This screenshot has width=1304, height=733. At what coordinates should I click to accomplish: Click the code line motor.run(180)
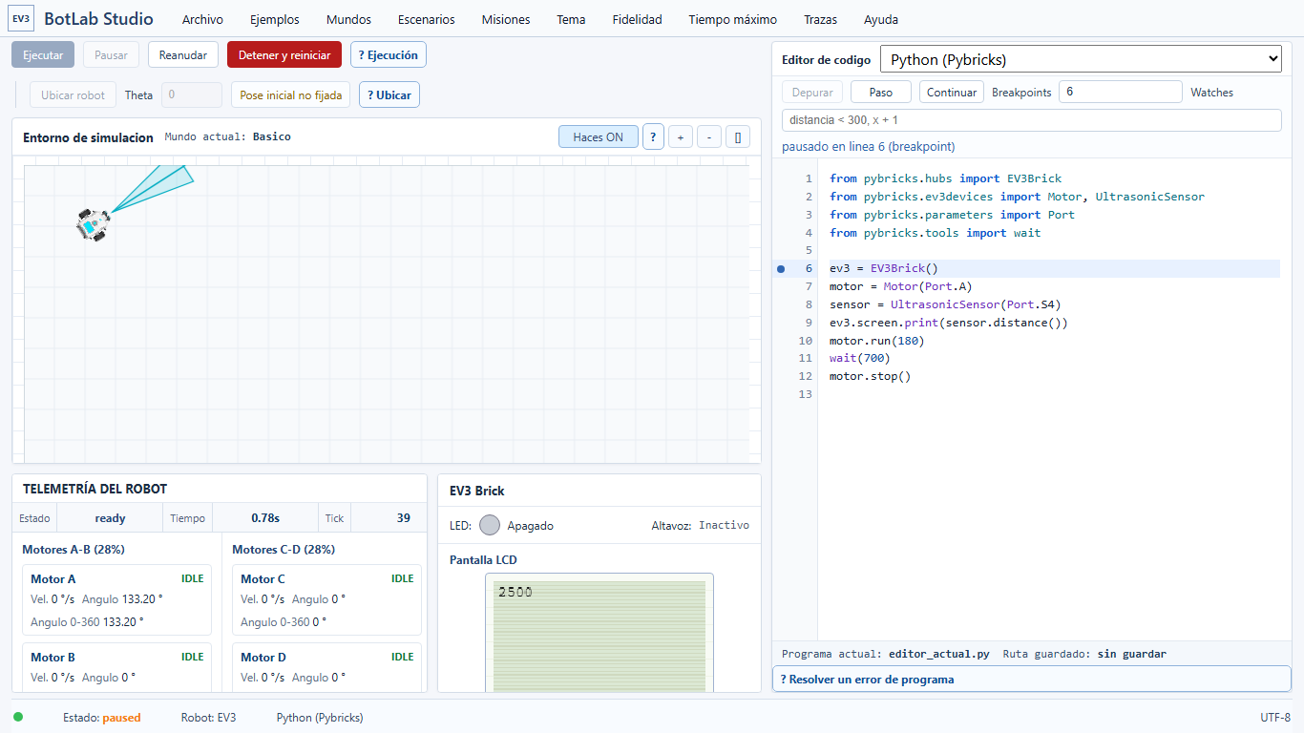(877, 341)
